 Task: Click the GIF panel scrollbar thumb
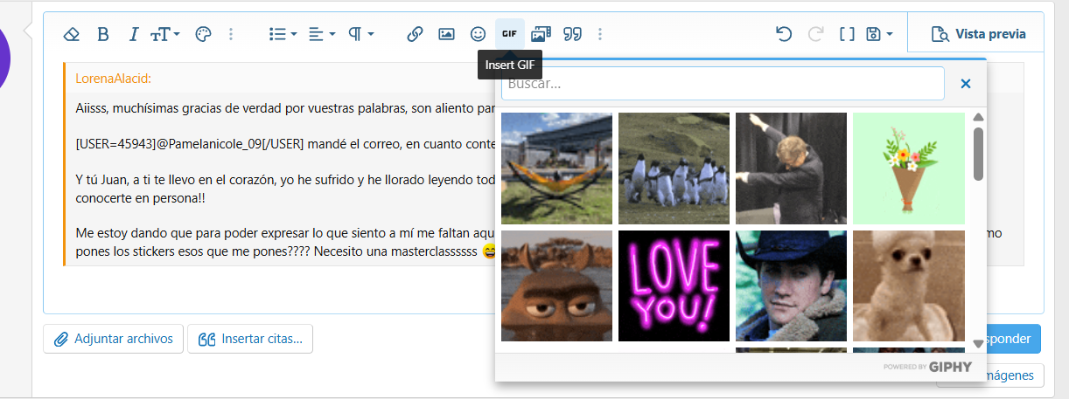click(978, 153)
